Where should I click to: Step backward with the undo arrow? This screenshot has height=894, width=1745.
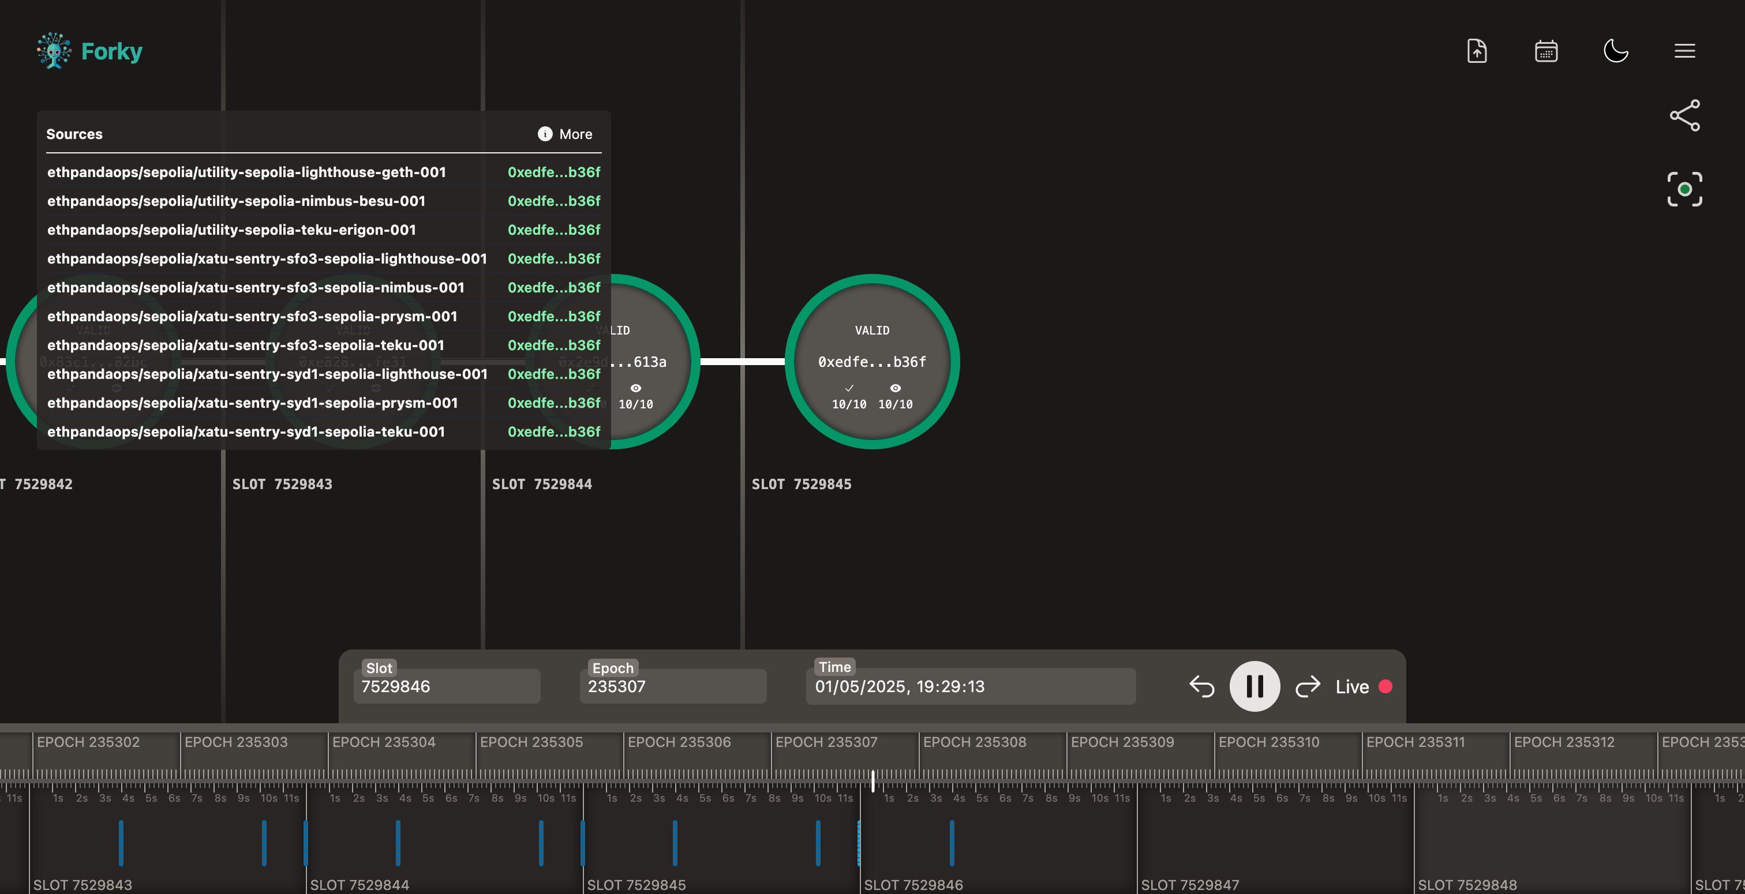click(1202, 686)
